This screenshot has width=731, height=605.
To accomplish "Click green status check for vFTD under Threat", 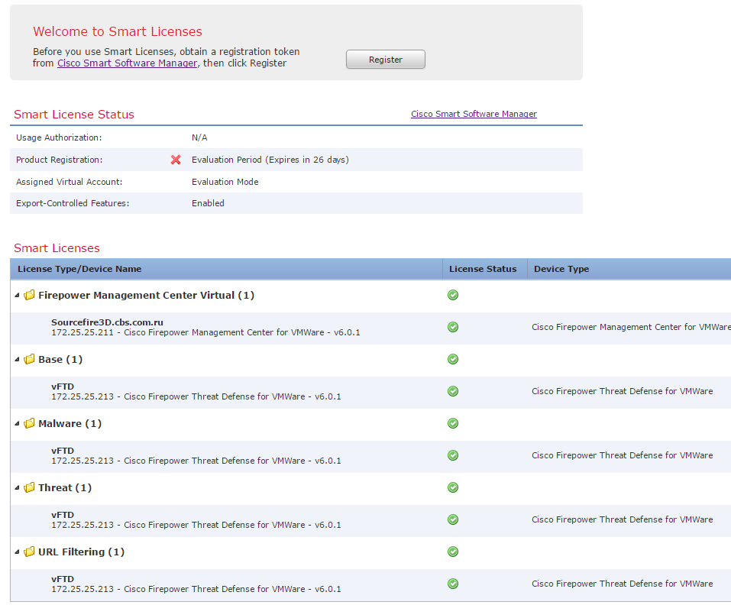I will point(453,519).
